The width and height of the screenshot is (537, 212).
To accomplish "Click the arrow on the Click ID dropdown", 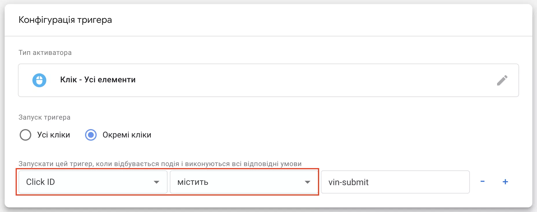I will pos(157,182).
